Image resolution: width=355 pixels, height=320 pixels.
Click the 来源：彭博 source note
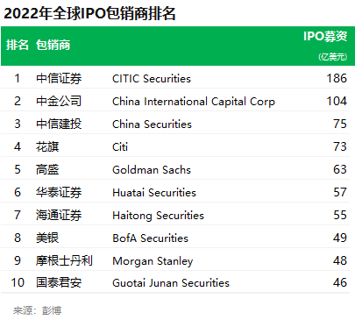(x=37, y=310)
